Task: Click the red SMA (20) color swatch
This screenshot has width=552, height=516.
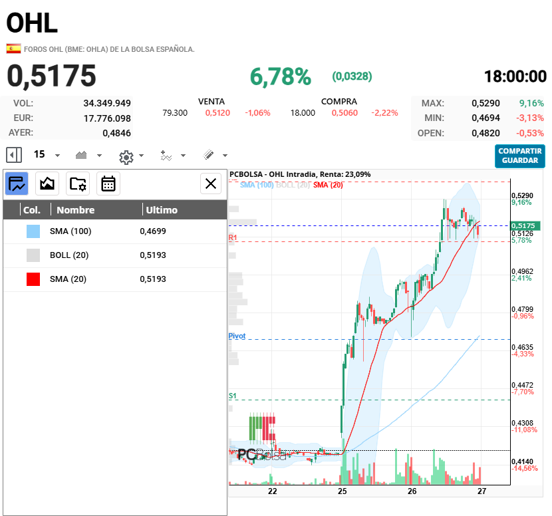Action: (x=33, y=279)
